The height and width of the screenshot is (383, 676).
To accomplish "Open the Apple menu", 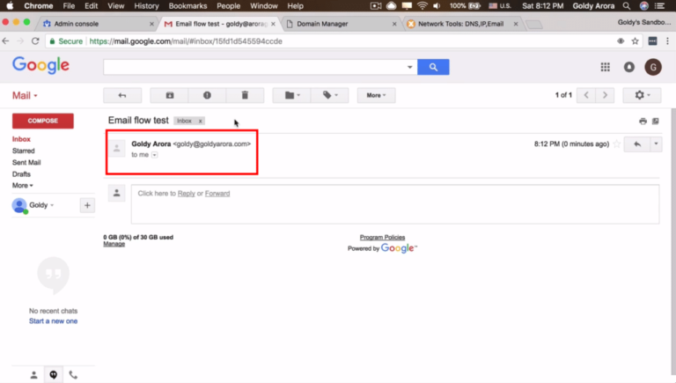I will click(x=10, y=6).
